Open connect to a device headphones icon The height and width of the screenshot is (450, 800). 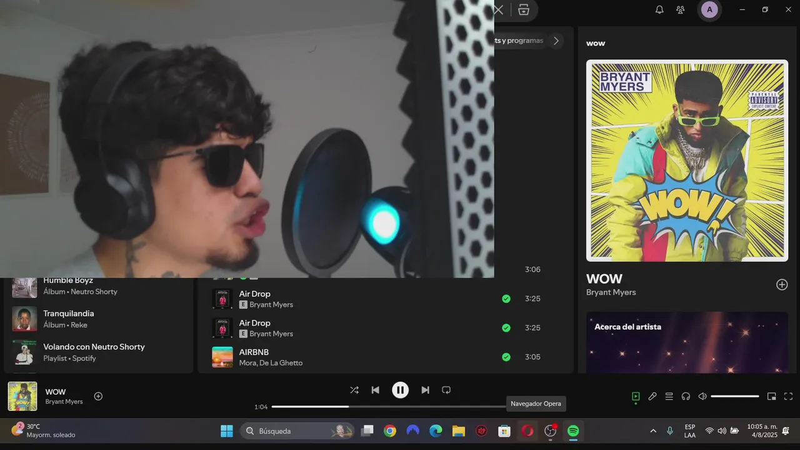point(686,396)
